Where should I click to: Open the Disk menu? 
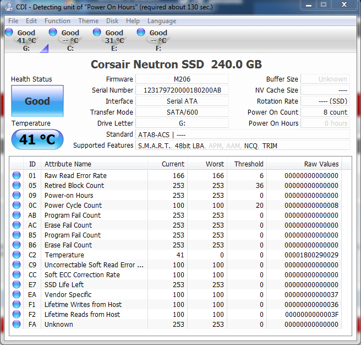112,21
